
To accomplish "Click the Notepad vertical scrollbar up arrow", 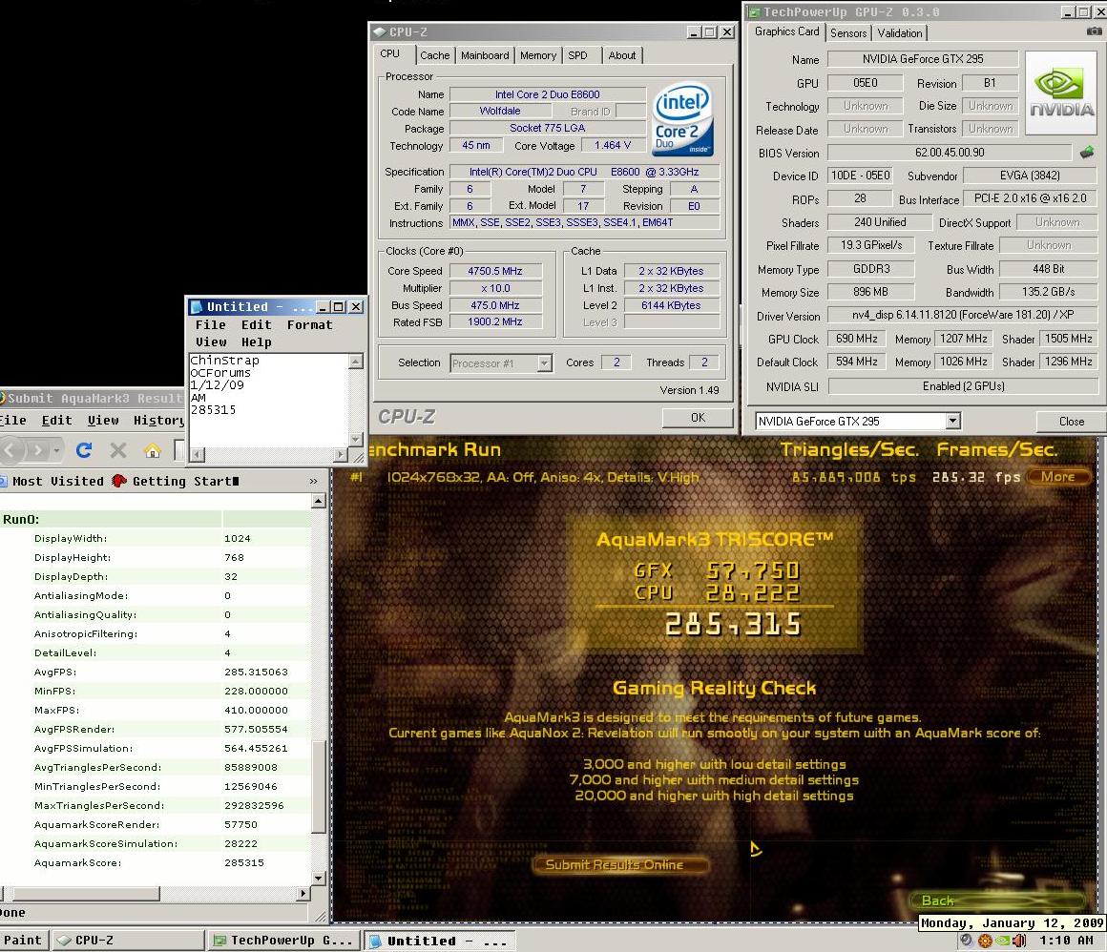I will [356, 362].
